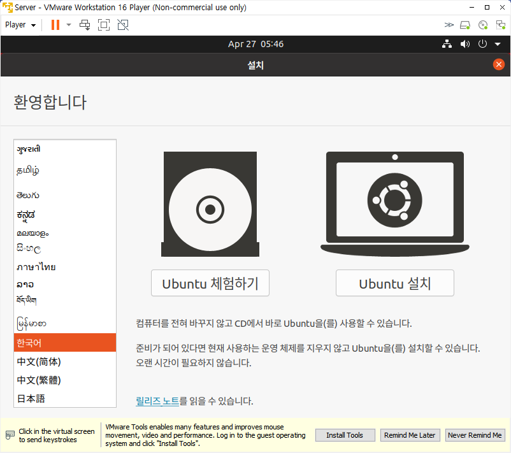Image resolution: width=511 pixels, height=453 pixels.
Task: Select සිංහල in the language list
Action: [x=65, y=248]
